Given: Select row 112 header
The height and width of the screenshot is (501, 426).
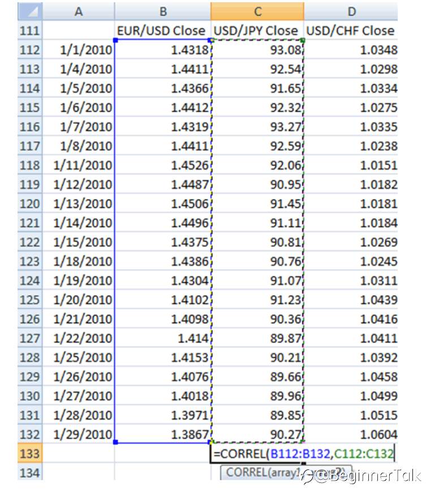Looking at the screenshot, I should pyautogui.click(x=30, y=50).
